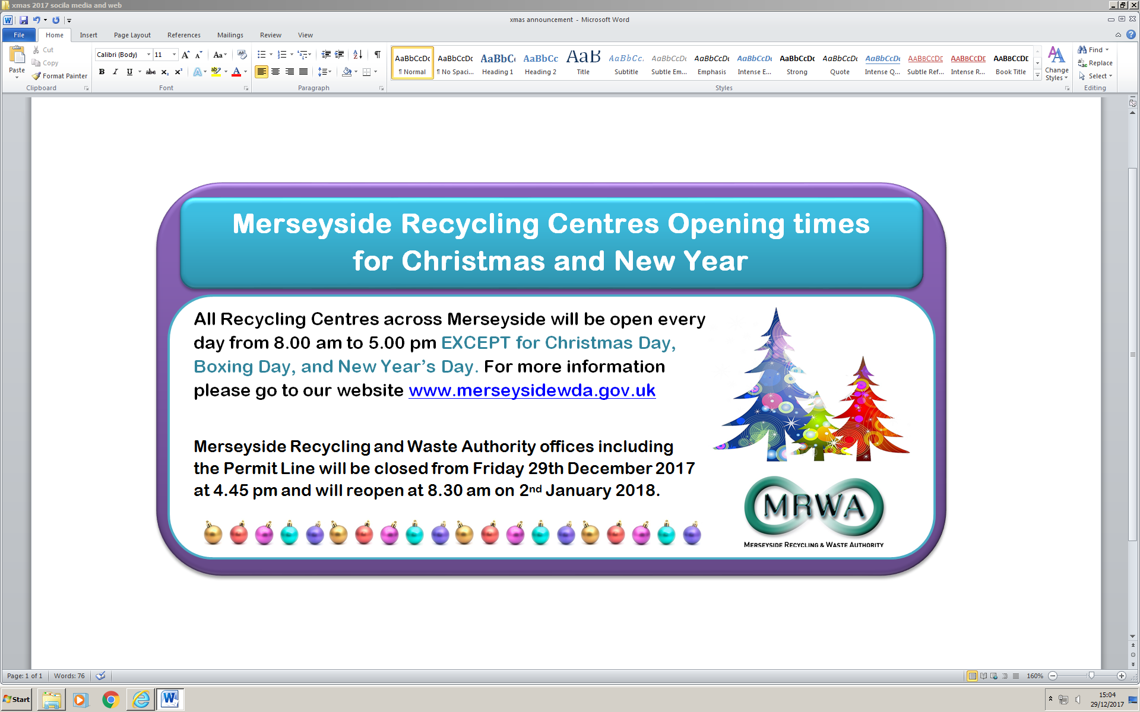Click the Increase Indent icon
This screenshot has width=1140, height=712.
(x=340, y=55)
